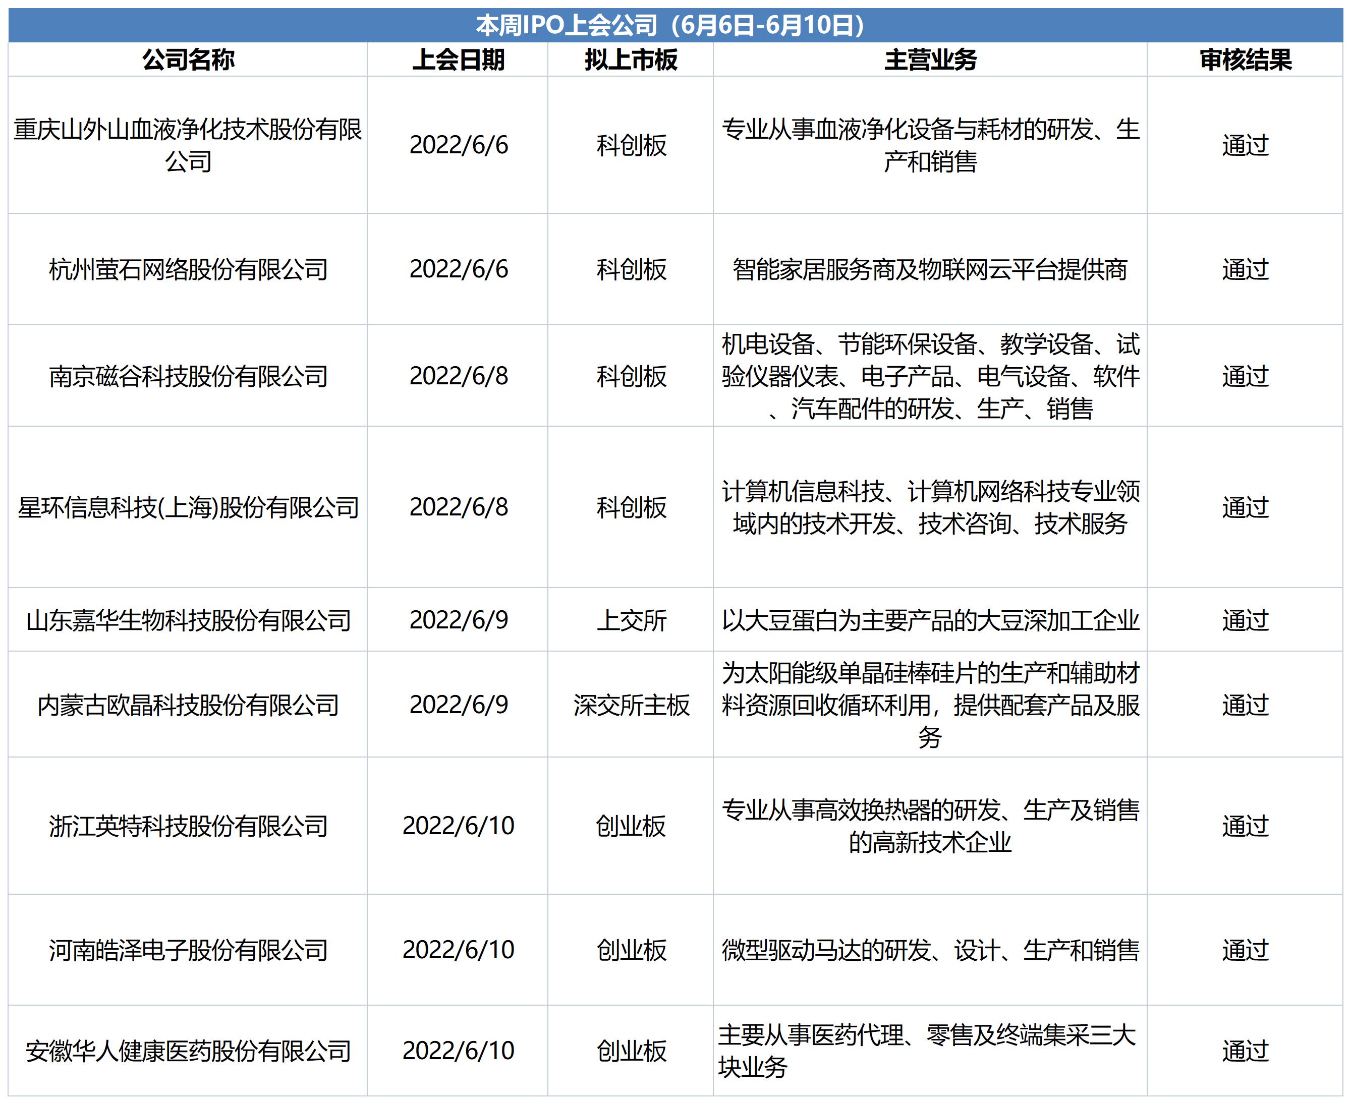Select date 2022/6/10 for 浙江英特 row
This screenshot has height=1104, width=1351.
coord(458,826)
